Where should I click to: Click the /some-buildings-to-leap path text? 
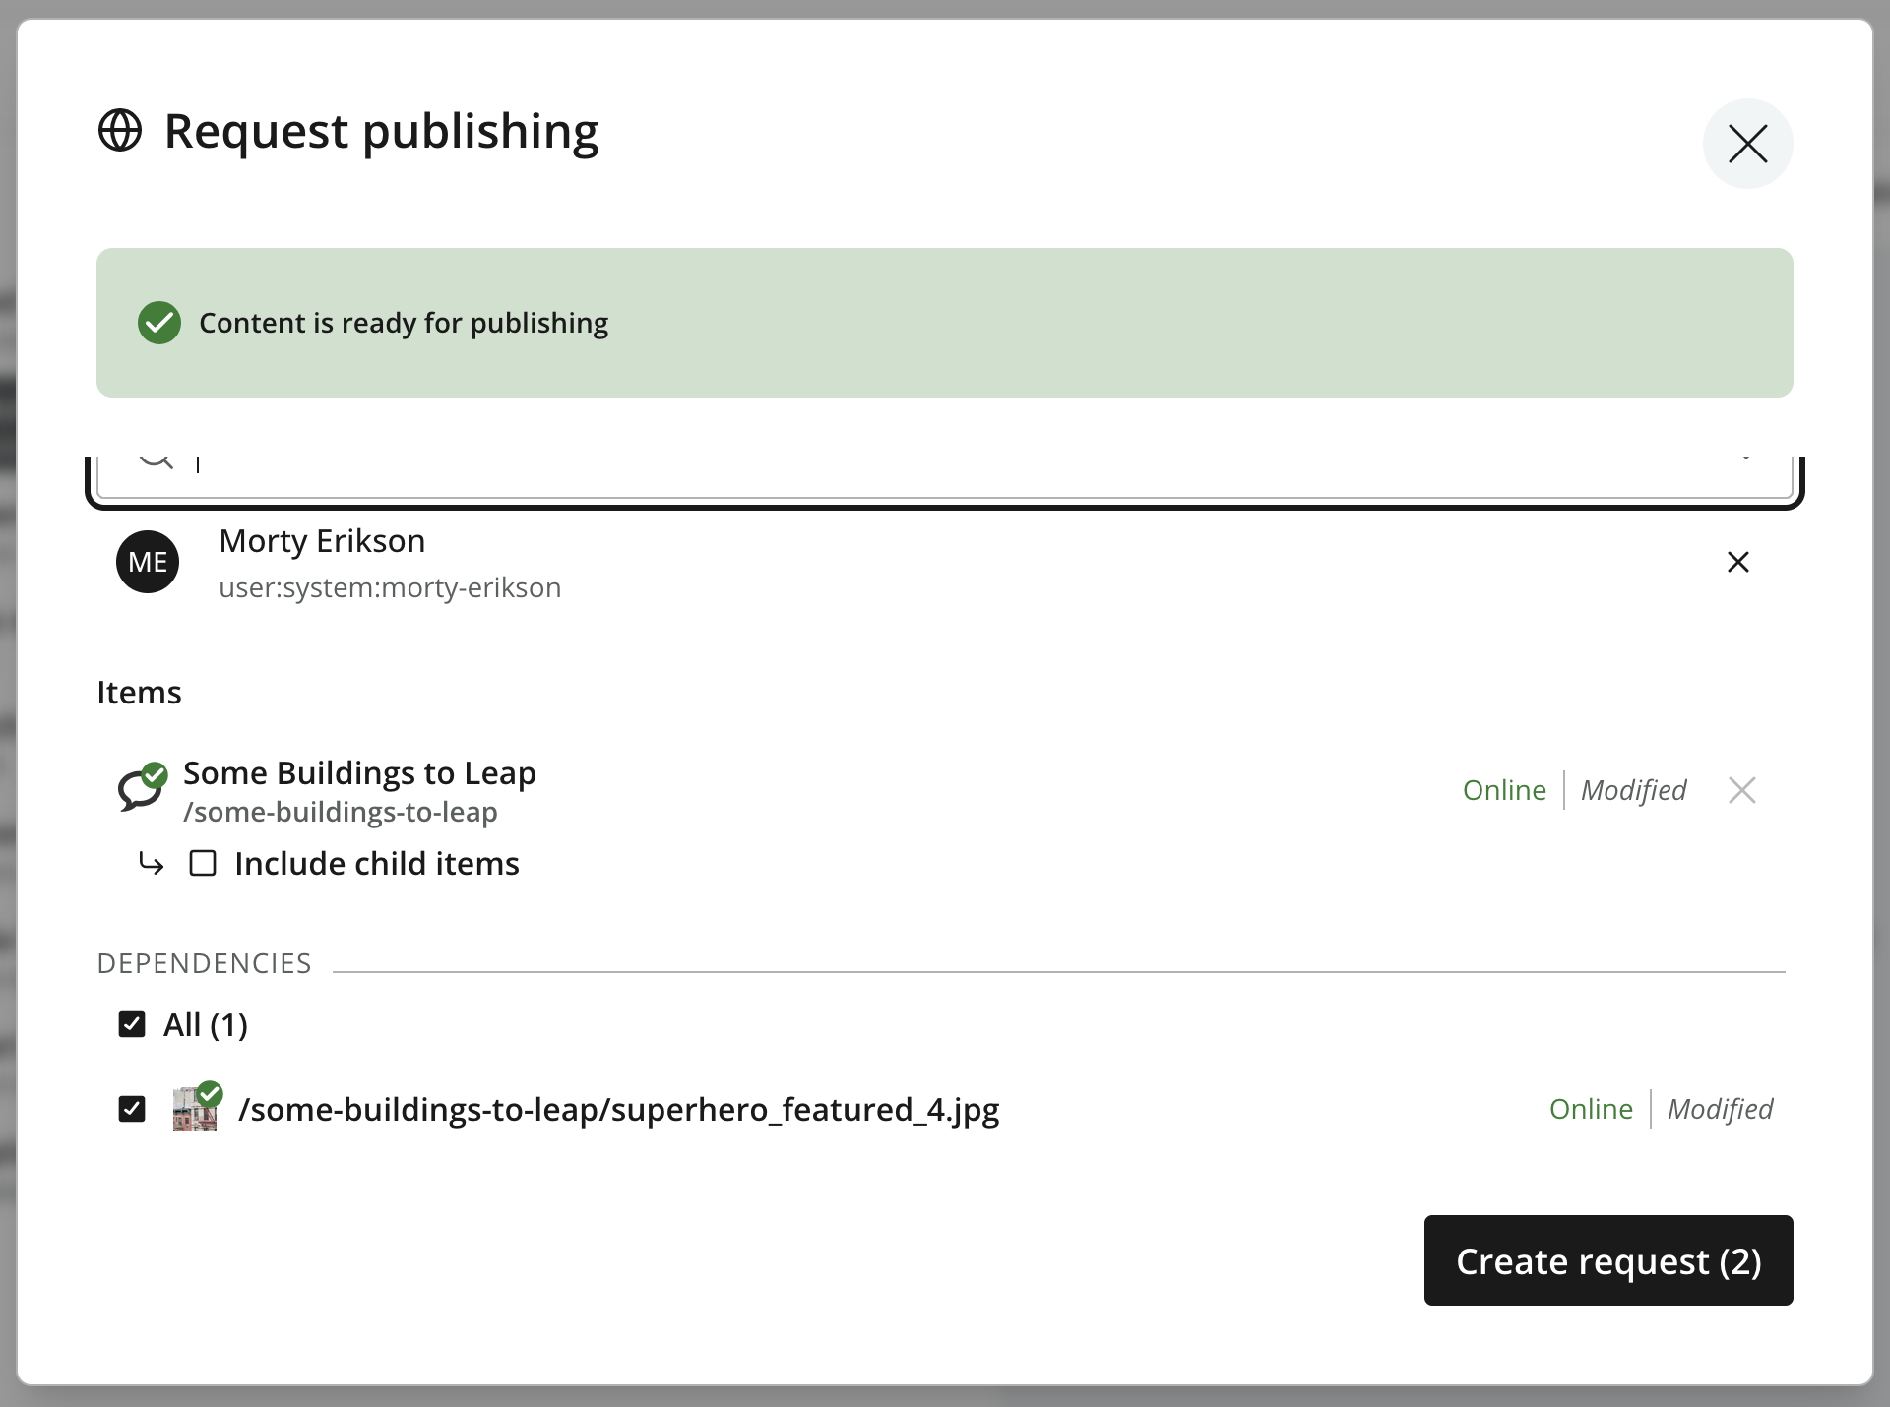341,812
